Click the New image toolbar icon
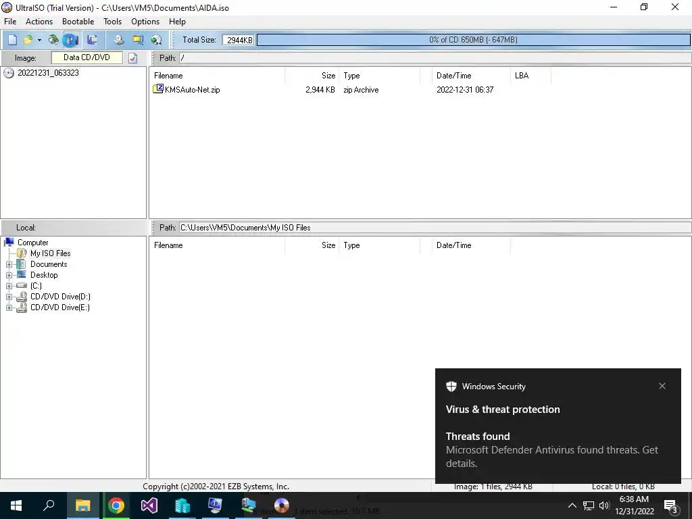The image size is (692, 519). [12, 40]
